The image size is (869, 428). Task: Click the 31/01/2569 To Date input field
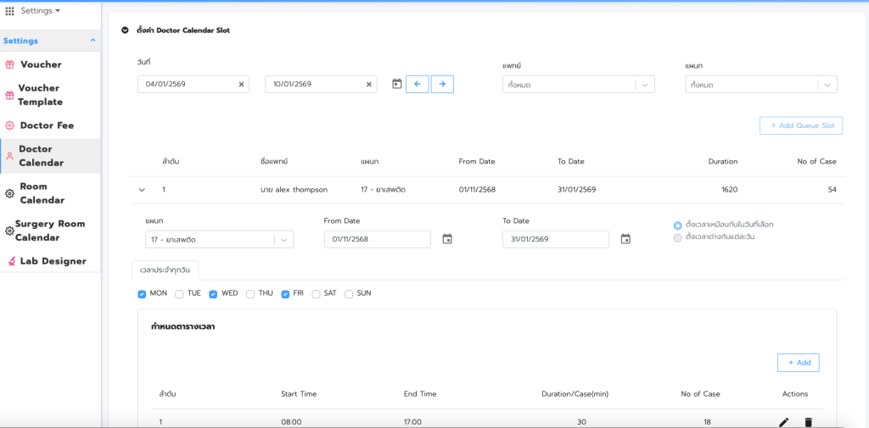555,239
